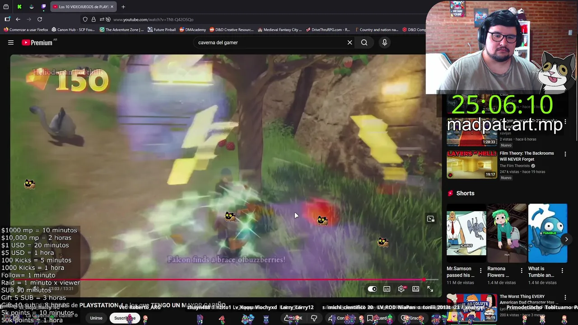Switch to the pinned Twitch tab
This screenshot has height=325, width=578.
point(43,7)
